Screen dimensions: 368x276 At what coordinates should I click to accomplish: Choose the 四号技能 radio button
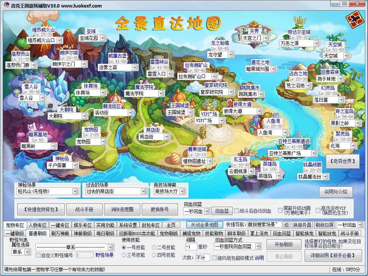pyautogui.click(x=154, y=255)
